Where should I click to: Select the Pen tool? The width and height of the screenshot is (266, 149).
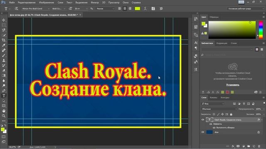pyautogui.click(x=4, y=91)
